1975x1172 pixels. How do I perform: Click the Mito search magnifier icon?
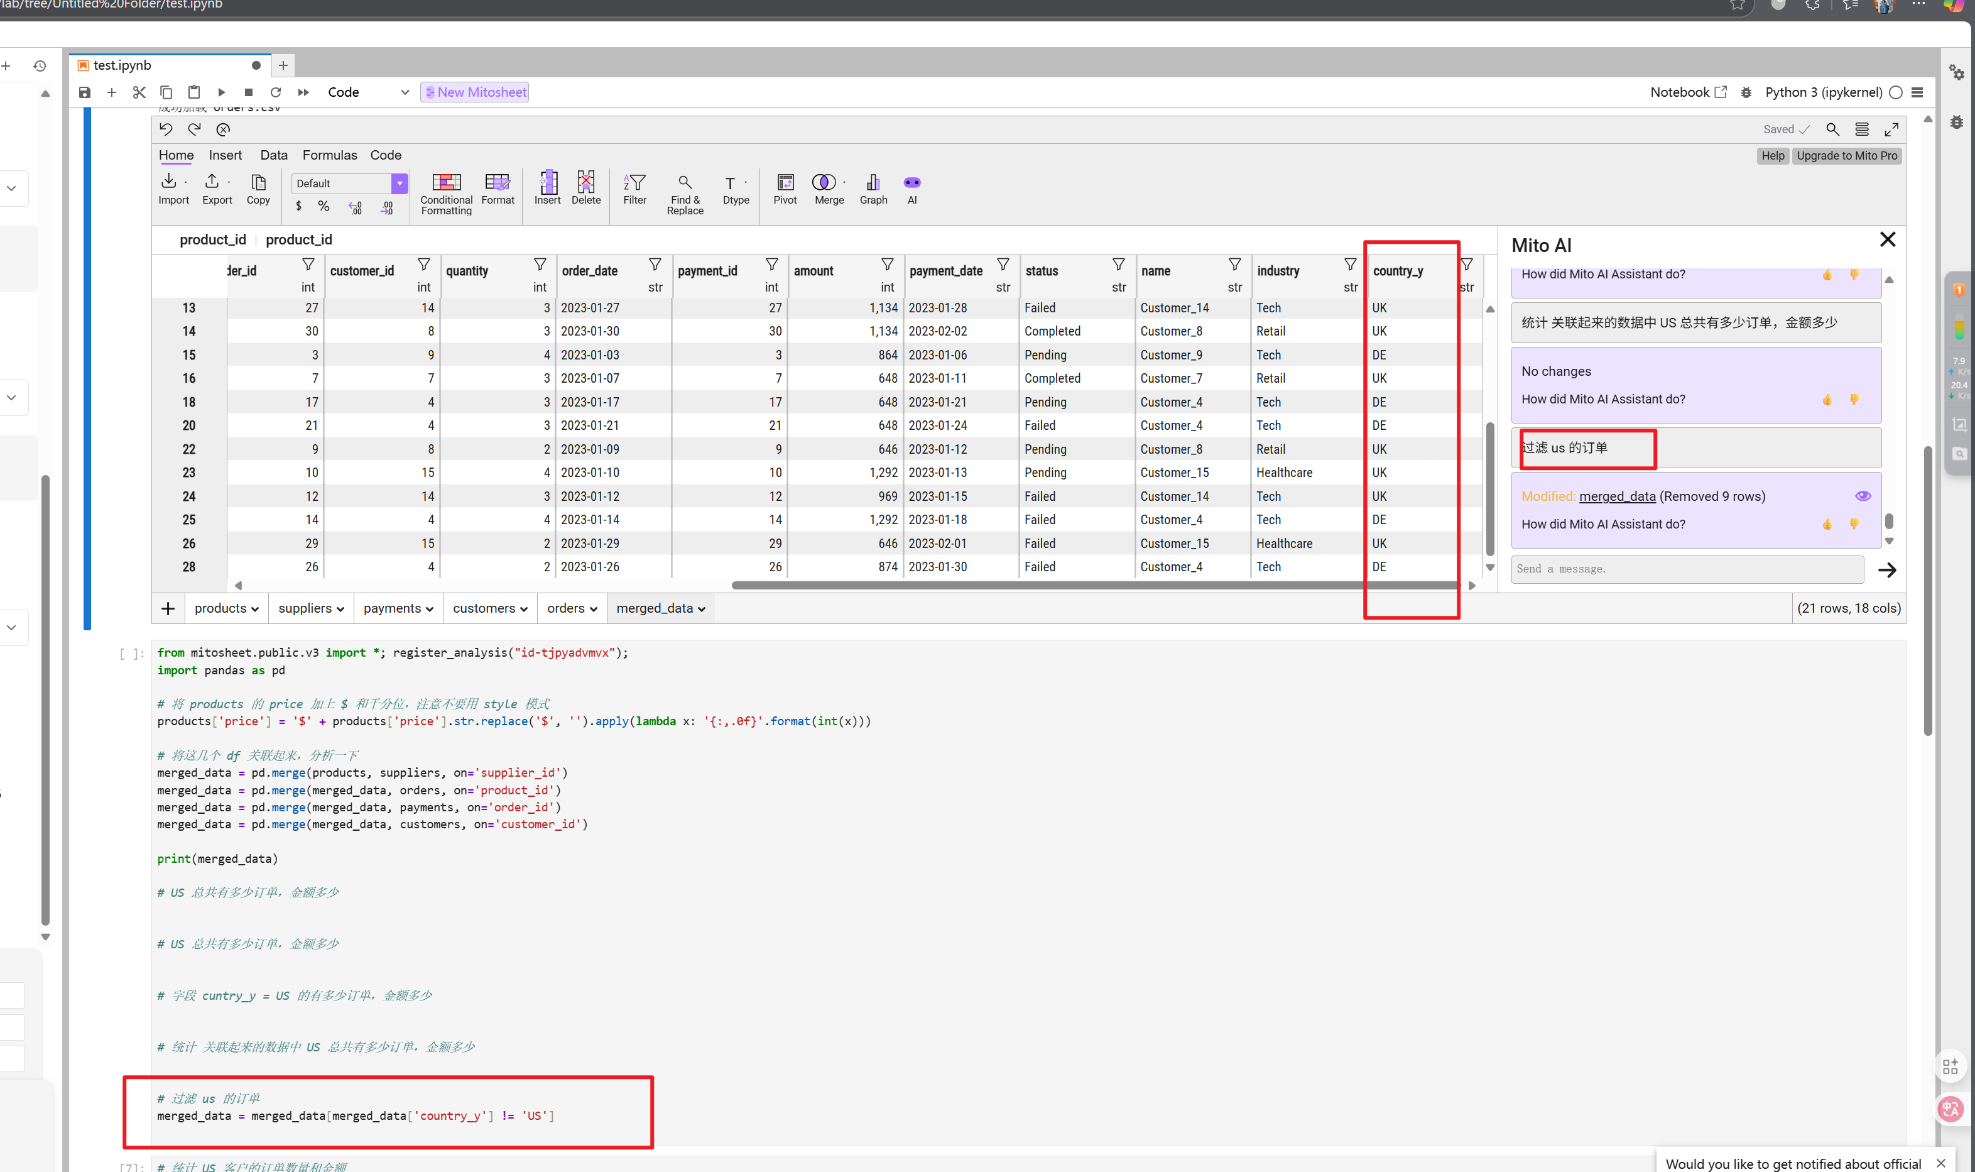tap(1832, 129)
